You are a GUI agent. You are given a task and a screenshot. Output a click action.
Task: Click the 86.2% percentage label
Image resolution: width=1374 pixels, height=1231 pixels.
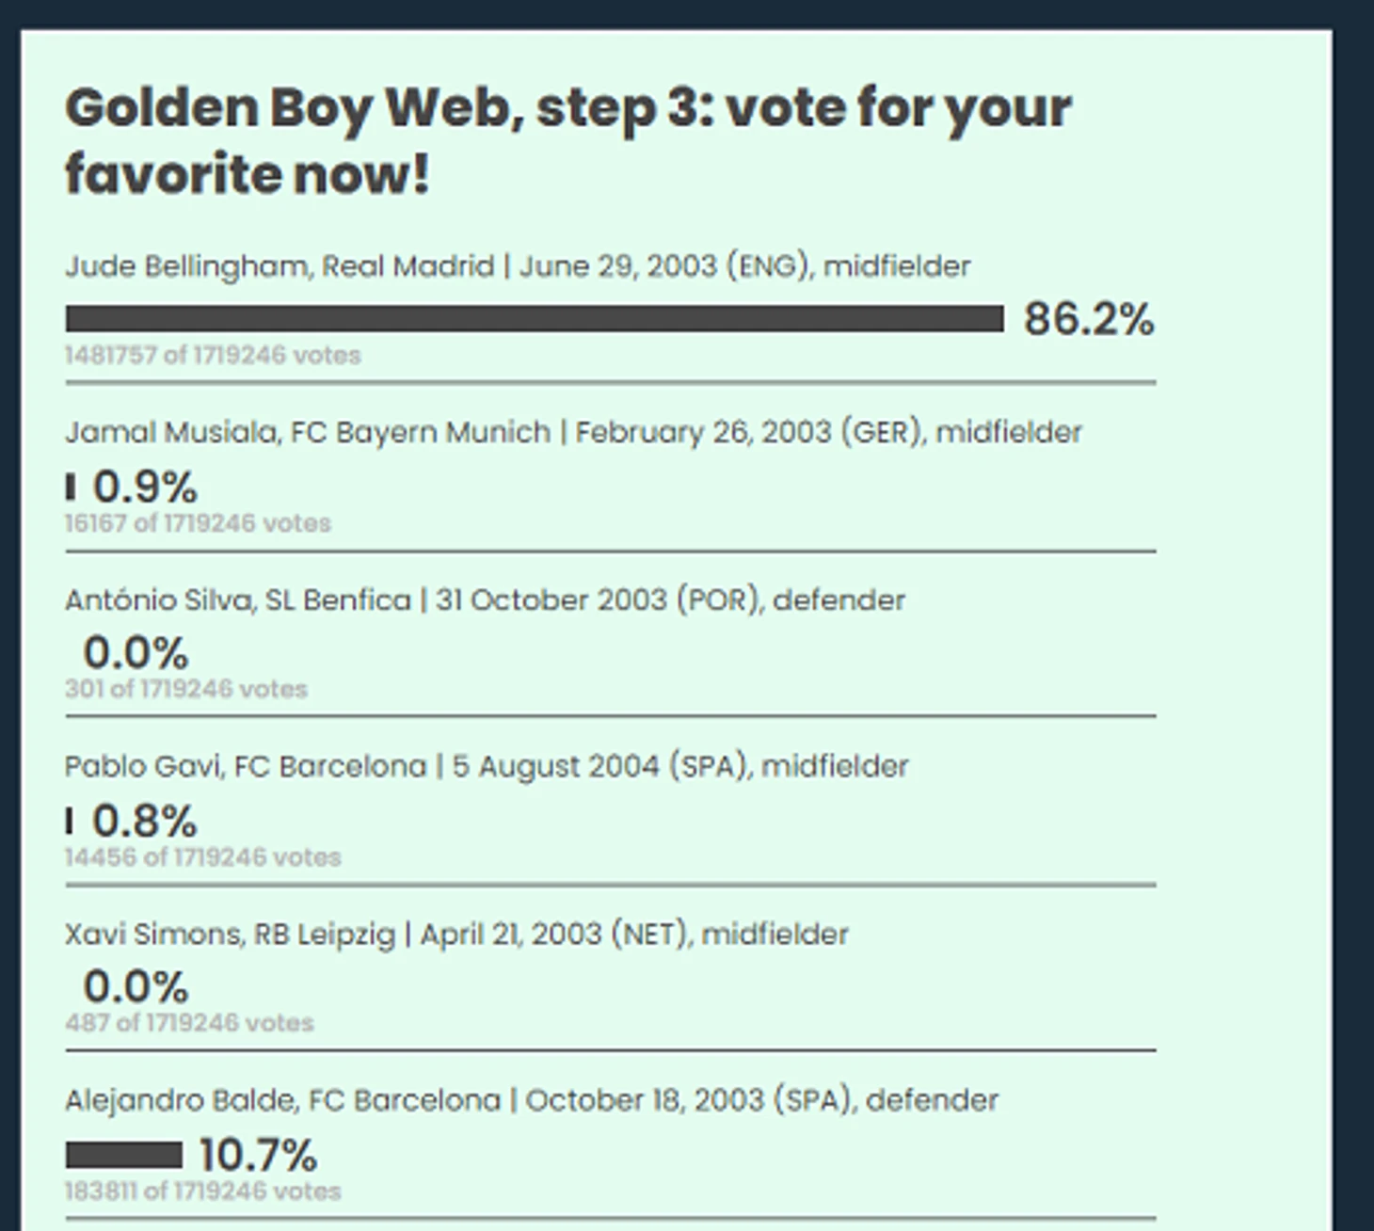pyautogui.click(x=1089, y=319)
